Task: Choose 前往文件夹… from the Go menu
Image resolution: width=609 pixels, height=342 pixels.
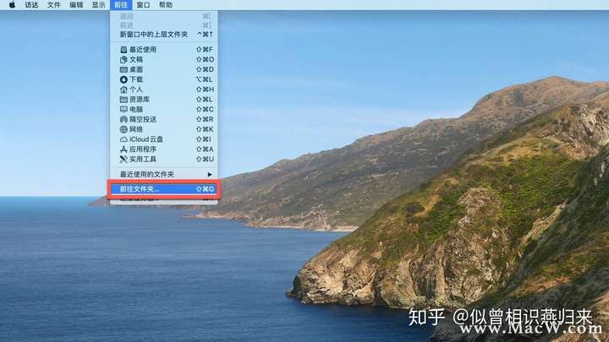Action: [x=163, y=189]
